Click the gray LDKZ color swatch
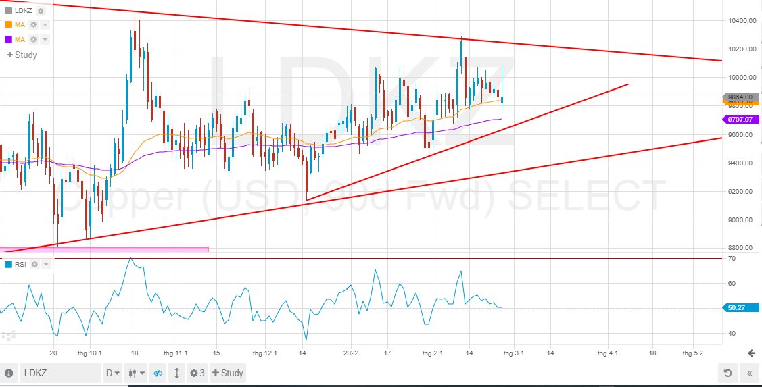The image size is (762, 387). 8,11
